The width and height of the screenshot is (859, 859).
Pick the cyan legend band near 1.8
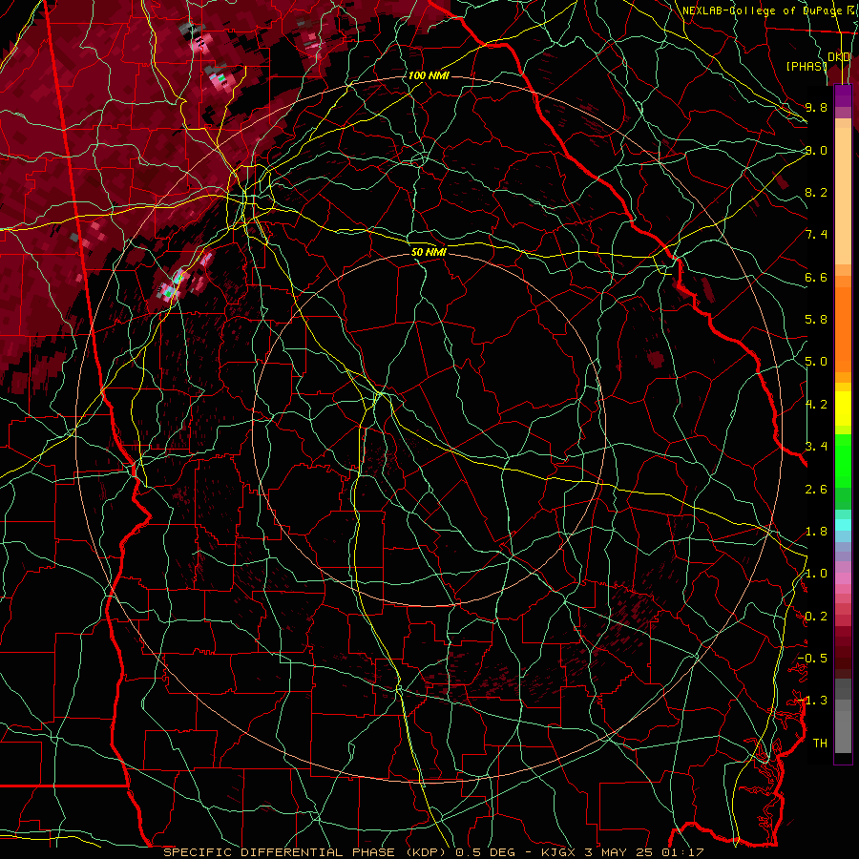pos(843,525)
